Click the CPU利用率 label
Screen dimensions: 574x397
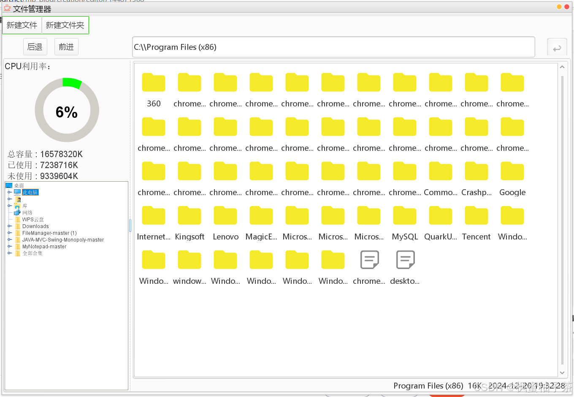pyautogui.click(x=28, y=66)
